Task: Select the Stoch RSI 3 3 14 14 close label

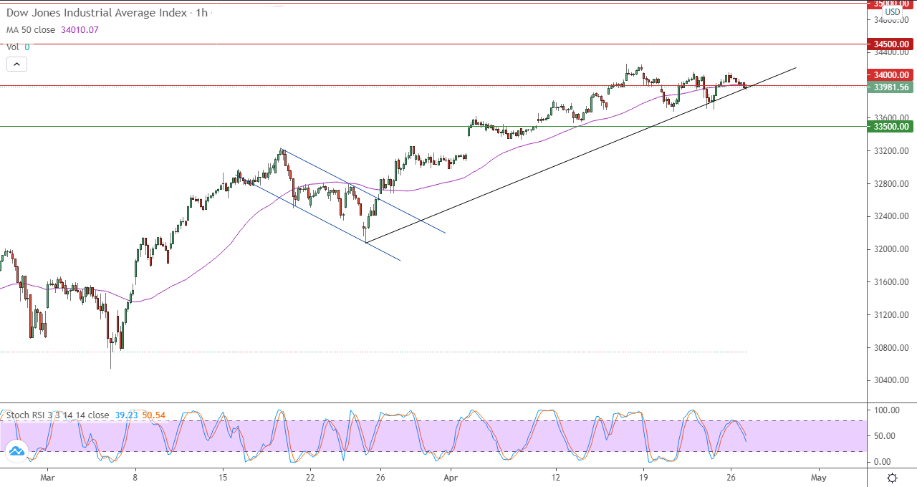Action: (x=57, y=415)
